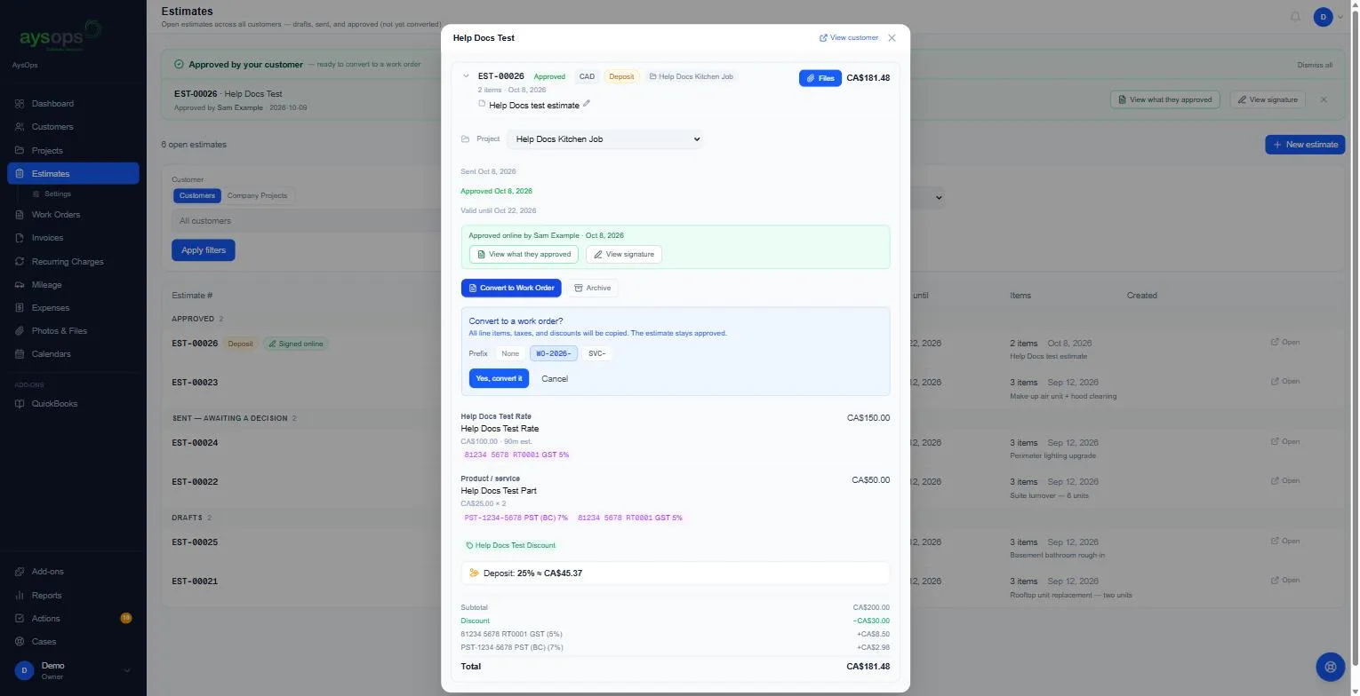This screenshot has width=1360, height=696.
Task: Archive this estimate
Action: [593, 289]
